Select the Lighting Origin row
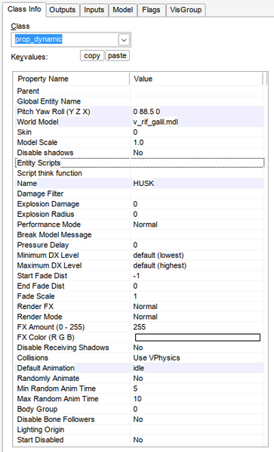 139,429
